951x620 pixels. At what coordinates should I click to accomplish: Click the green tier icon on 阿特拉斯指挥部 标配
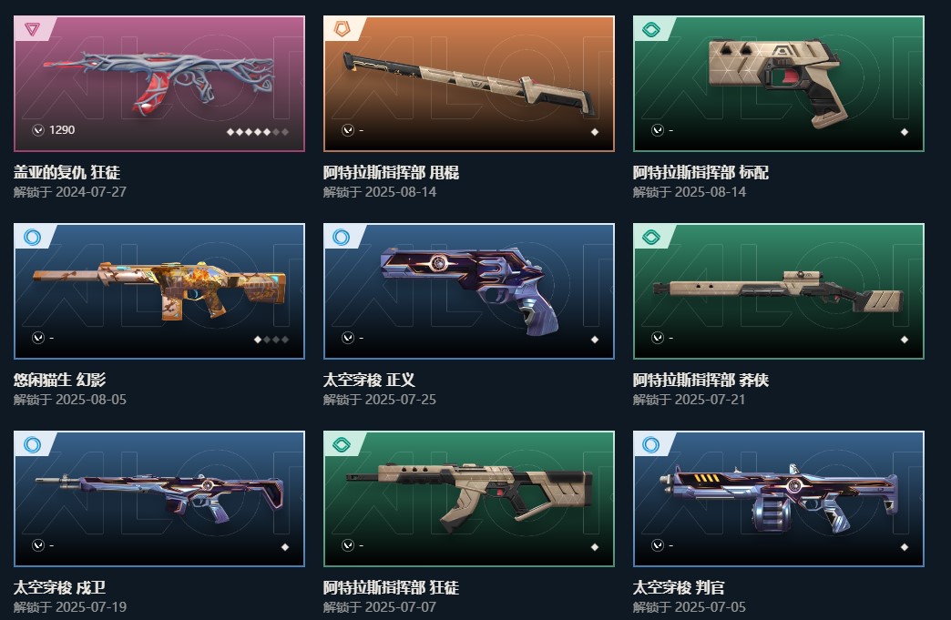pos(651,29)
